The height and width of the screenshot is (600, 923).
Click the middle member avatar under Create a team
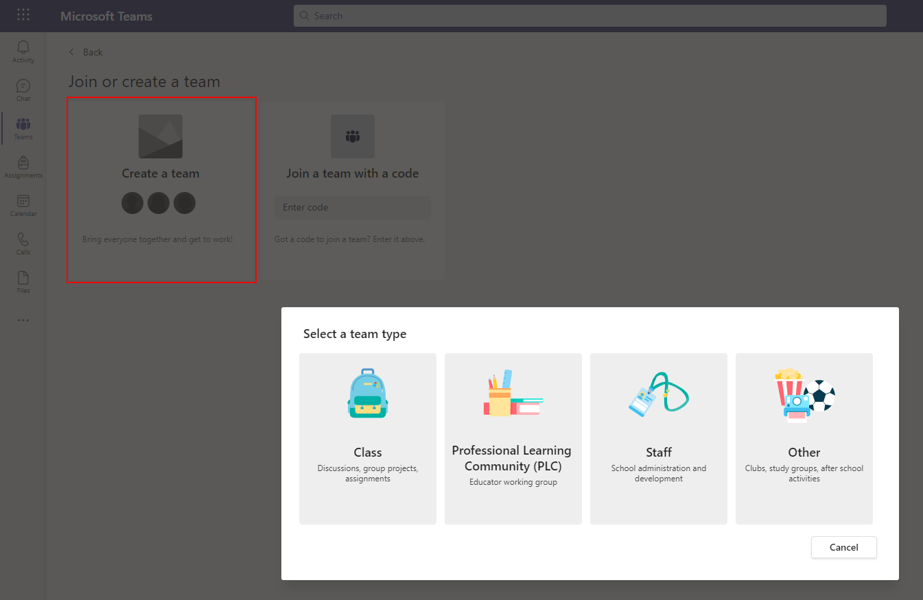pyautogui.click(x=159, y=203)
